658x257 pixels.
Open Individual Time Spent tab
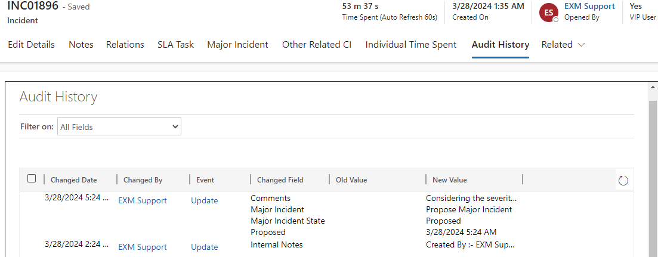tap(411, 45)
